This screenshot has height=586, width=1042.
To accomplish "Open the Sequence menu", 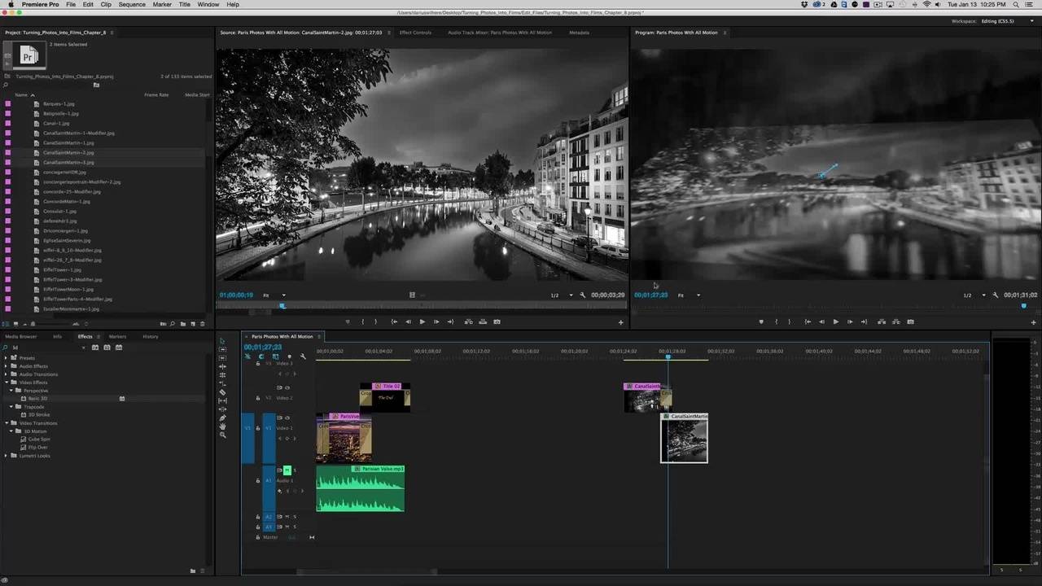I will [132, 5].
